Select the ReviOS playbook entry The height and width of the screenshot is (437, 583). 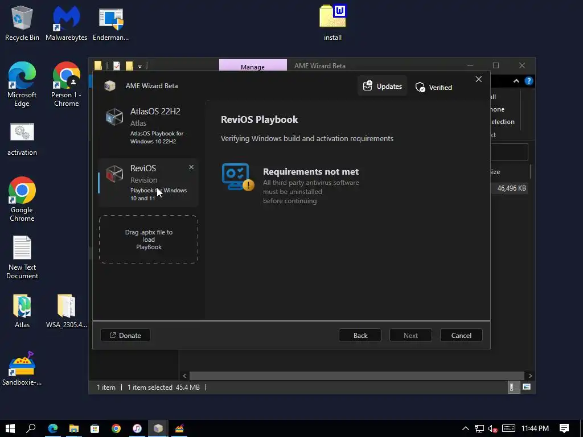pos(149,183)
